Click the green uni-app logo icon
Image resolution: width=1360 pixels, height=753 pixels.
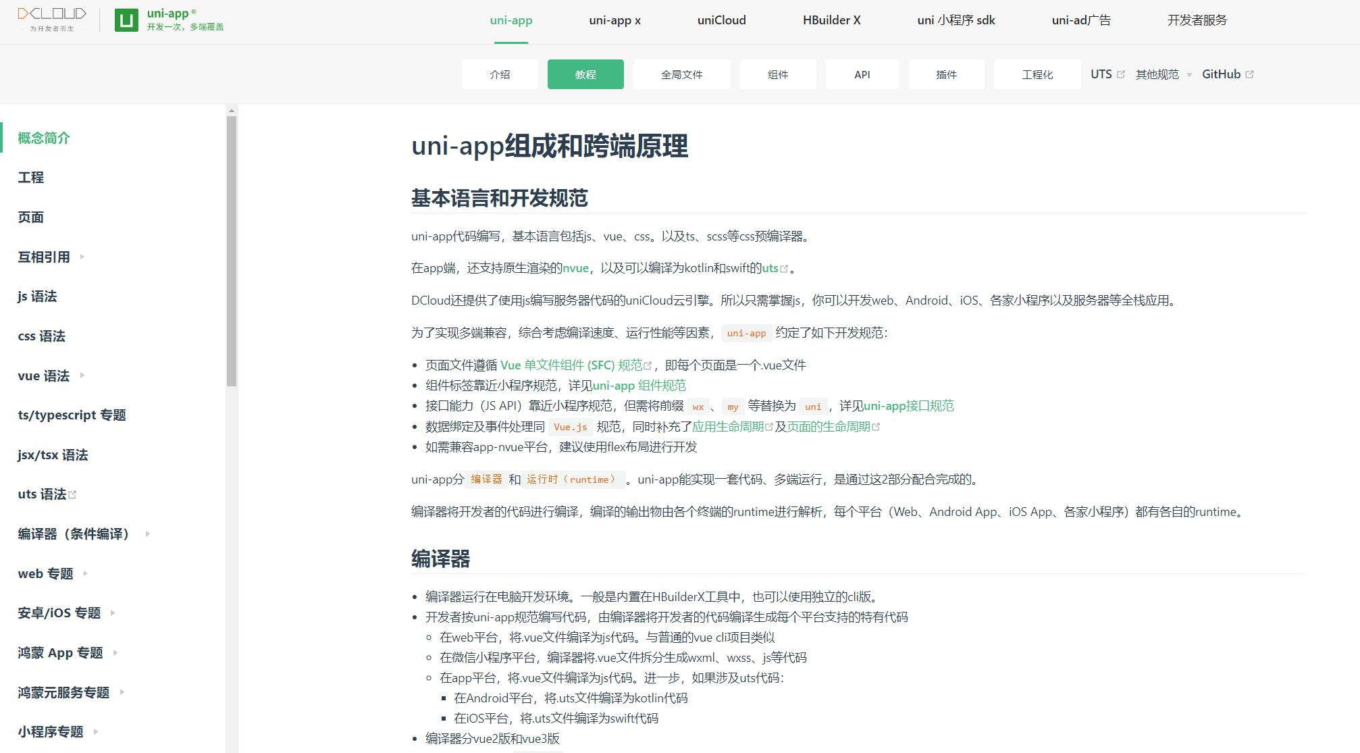point(126,20)
